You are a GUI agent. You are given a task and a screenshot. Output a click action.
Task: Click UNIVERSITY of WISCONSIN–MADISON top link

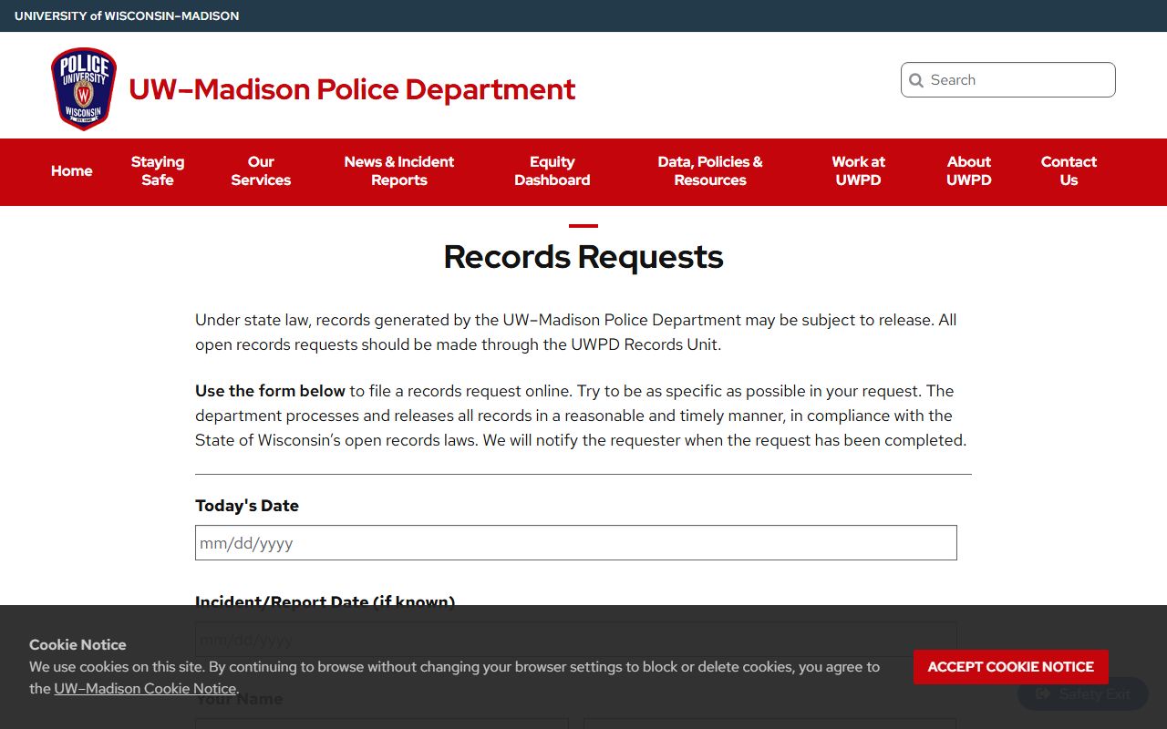click(x=127, y=16)
